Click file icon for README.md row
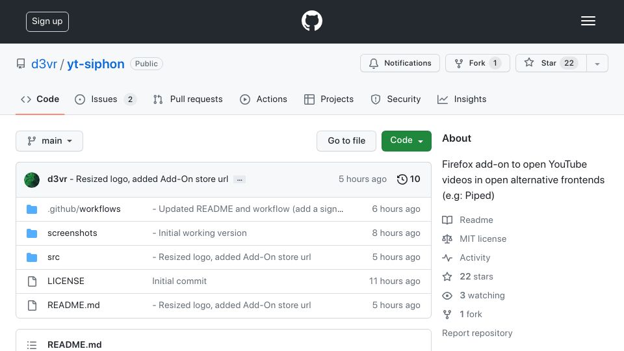Image resolution: width=624 pixels, height=351 pixels. click(x=32, y=305)
